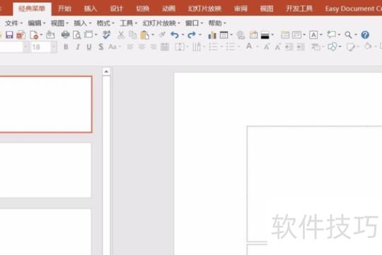Click the share upload icon
The image size is (382, 255).
[50, 35]
